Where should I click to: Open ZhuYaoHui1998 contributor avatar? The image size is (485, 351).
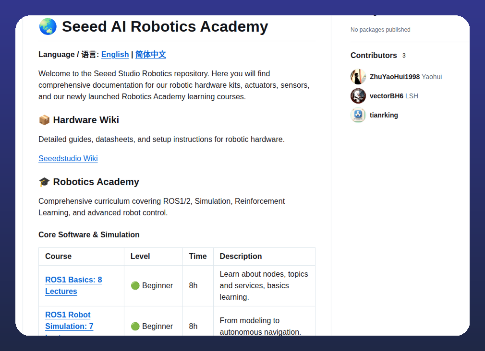point(358,77)
